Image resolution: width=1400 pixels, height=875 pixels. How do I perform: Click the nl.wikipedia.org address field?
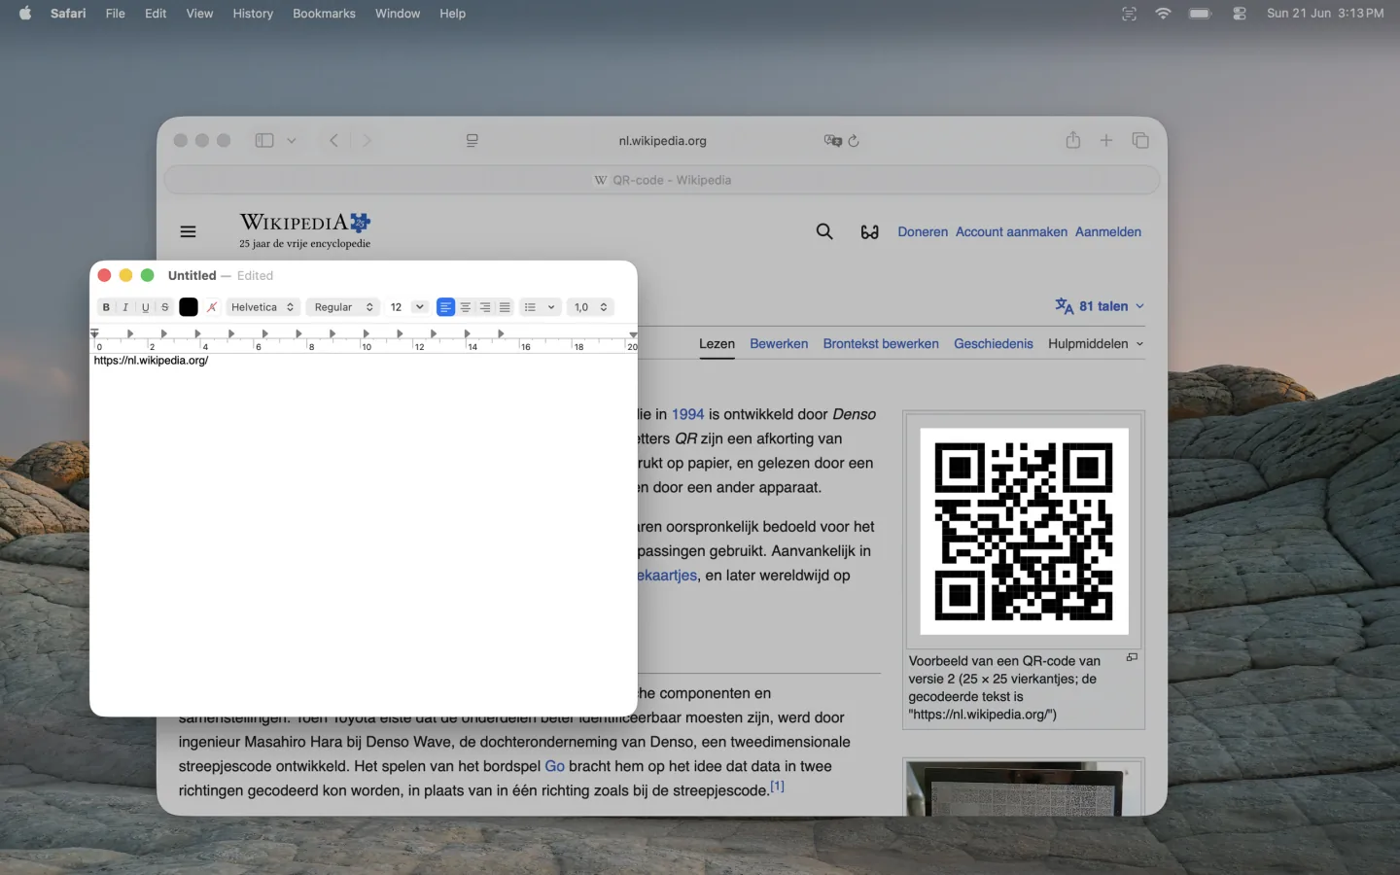click(662, 141)
